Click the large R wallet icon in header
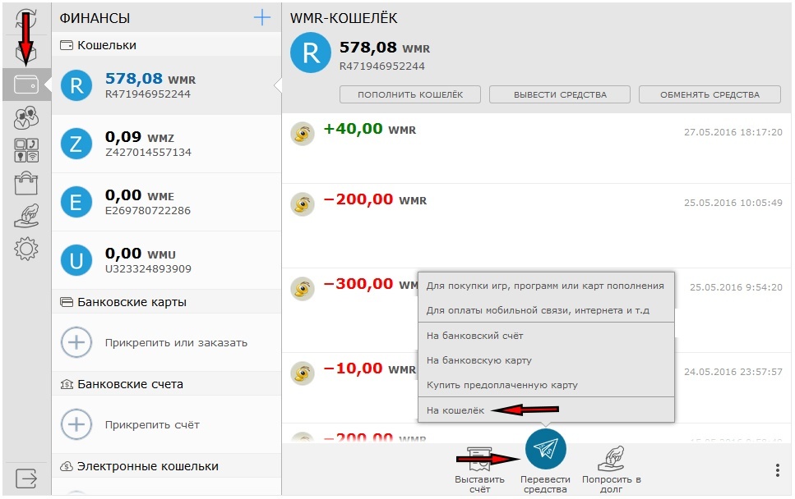This screenshot has width=795, height=499. 311,53
